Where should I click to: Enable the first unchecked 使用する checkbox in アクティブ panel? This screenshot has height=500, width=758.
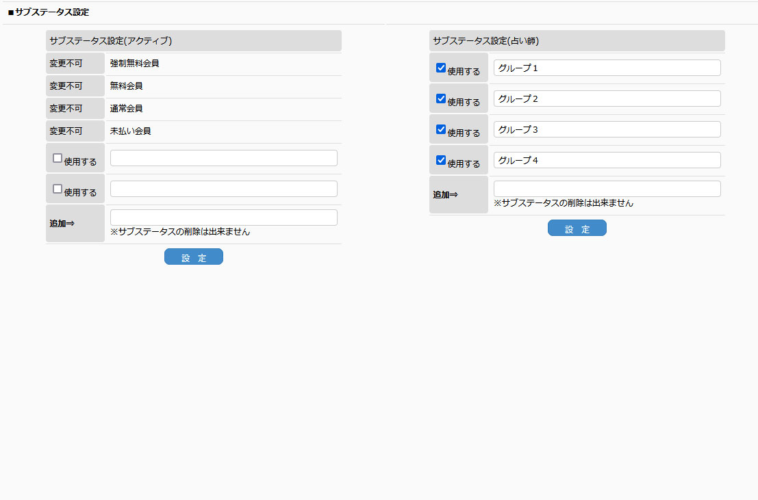coord(58,158)
